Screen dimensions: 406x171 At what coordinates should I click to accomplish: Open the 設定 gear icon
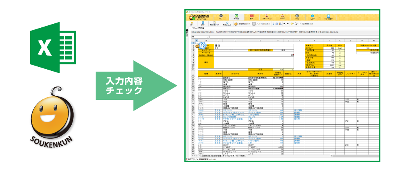(297, 17)
